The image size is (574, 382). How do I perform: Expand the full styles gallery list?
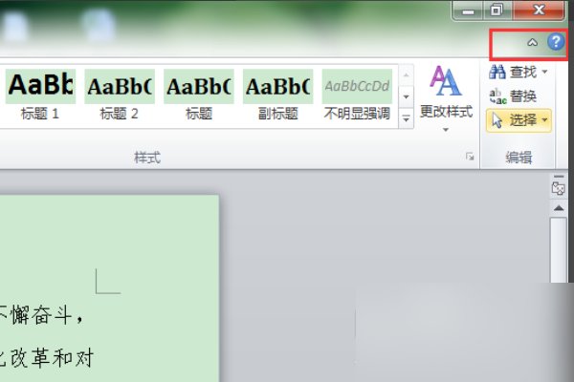(x=406, y=118)
